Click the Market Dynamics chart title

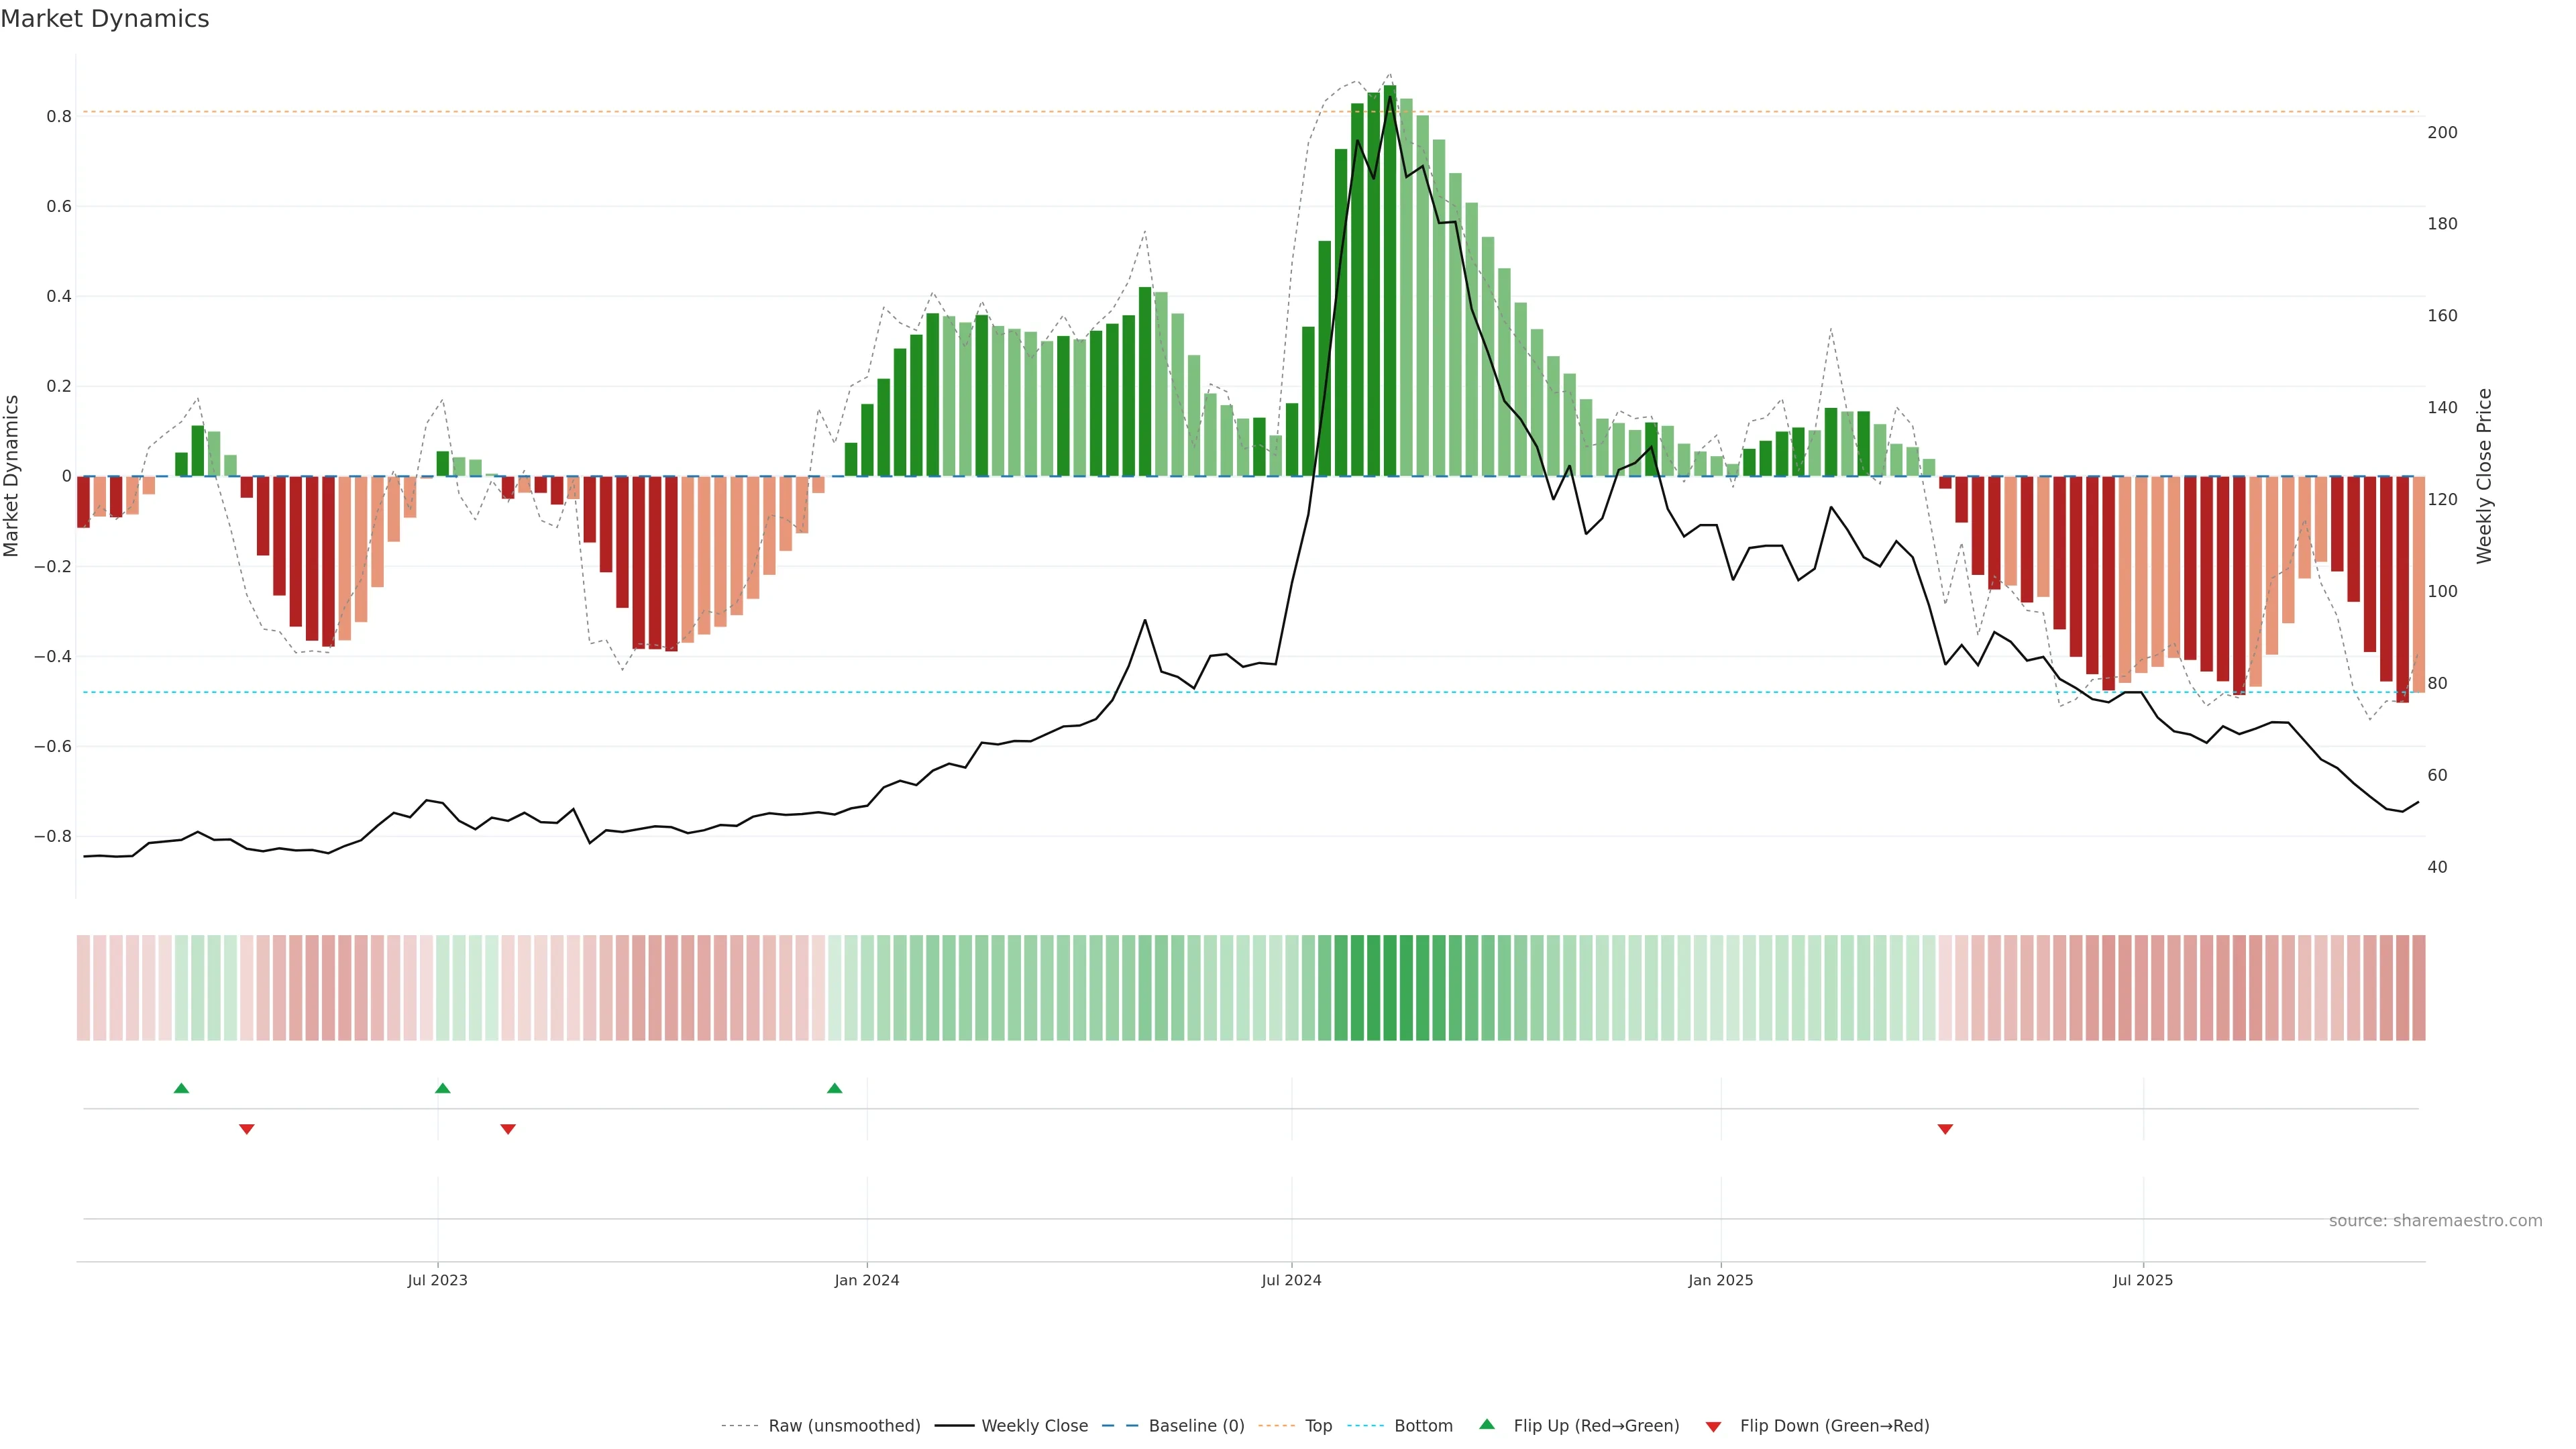[x=105, y=19]
